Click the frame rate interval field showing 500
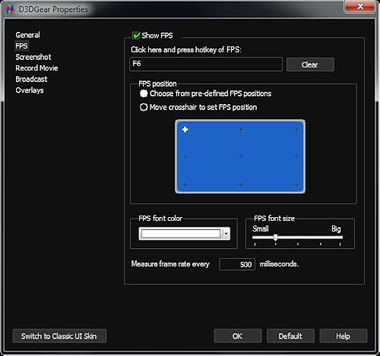This screenshot has width=380, height=356. 237,264
